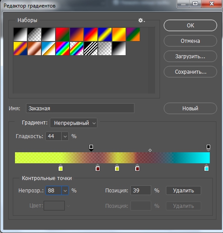
Task: Cancel with the Отмена button
Action: [190, 41]
